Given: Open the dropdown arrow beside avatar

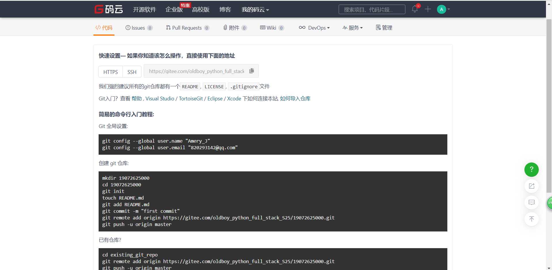Looking at the screenshot, I should [449, 9].
